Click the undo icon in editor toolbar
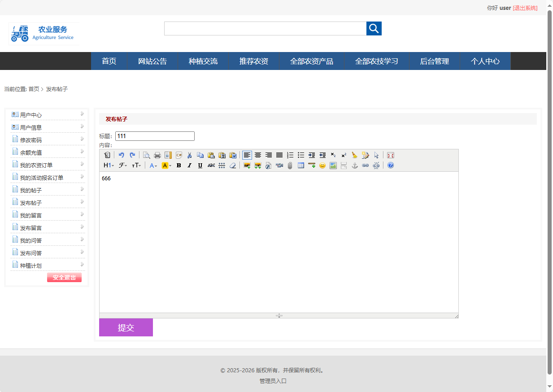This screenshot has width=553, height=392. (x=121, y=155)
